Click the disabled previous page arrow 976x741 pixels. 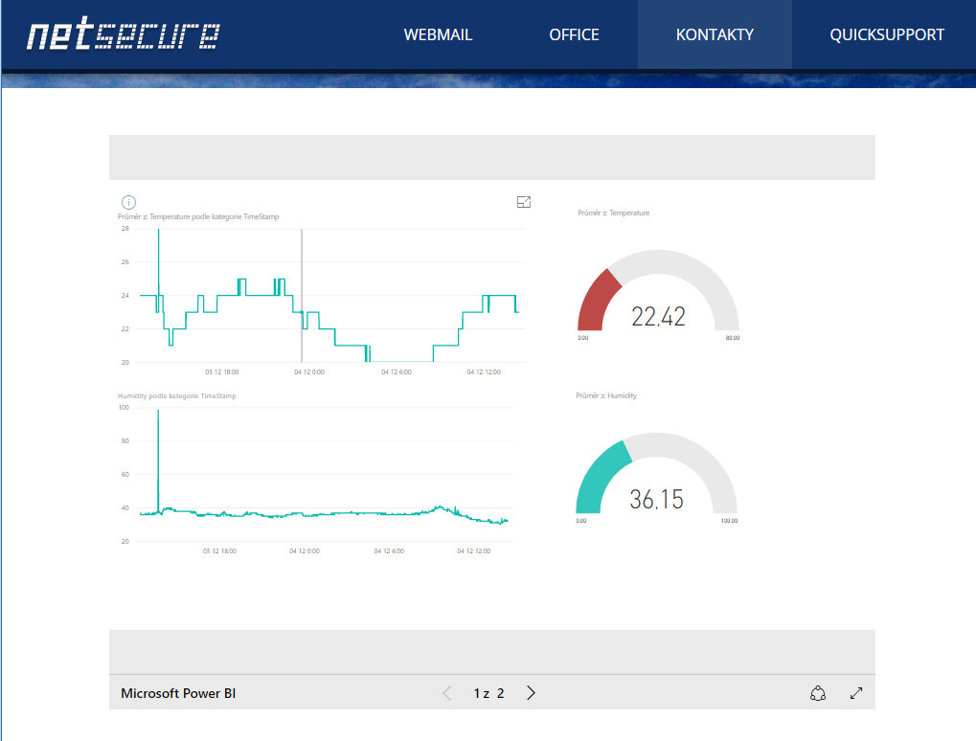[446, 692]
